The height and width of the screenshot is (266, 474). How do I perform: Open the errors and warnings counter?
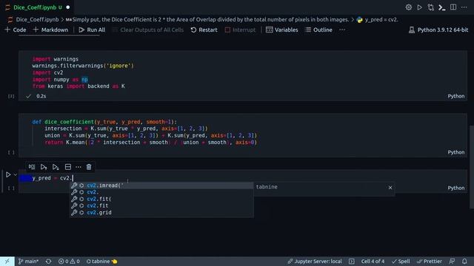coord(69,261)
